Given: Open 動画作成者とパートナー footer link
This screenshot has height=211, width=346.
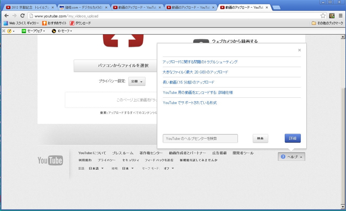Looking at the screenshot, I should pos(187,153).
